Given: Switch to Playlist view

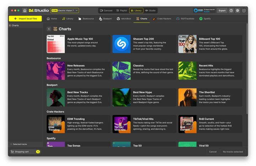Looking at the screenshot, I should 121,11.
